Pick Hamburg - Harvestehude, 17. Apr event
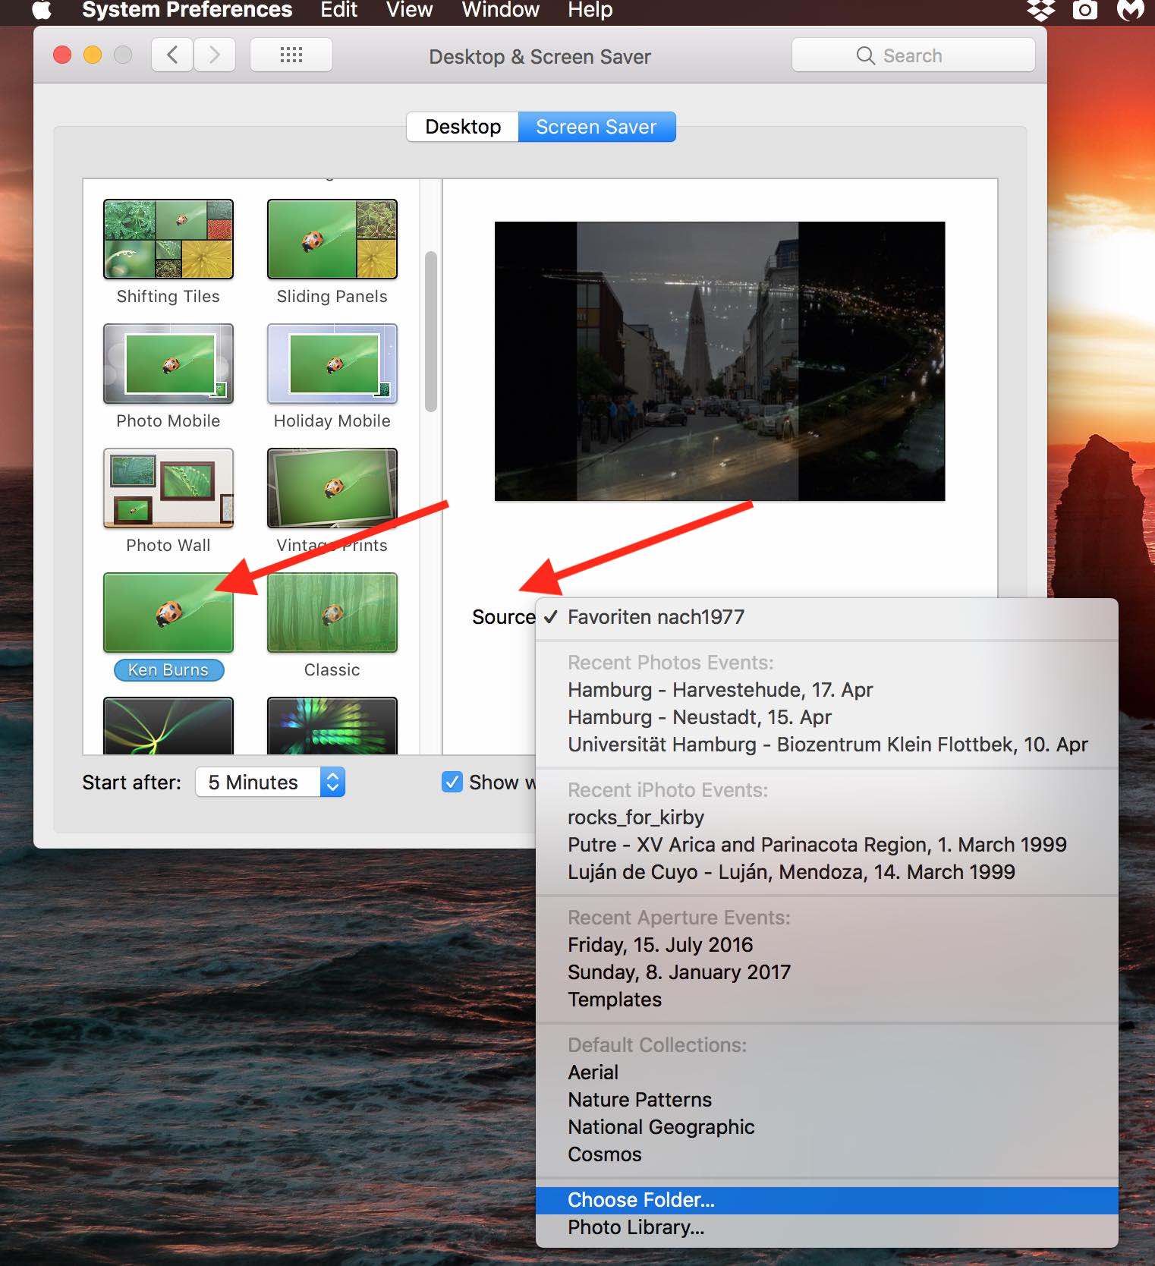This screenshot has width=1155, height=1266. pos(826,690)
